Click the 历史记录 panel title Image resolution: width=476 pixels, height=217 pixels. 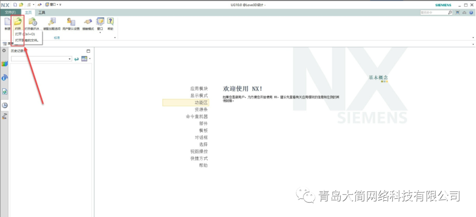coord(17,51)
